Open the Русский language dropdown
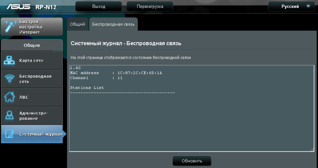This screenshot has width=318, height=168. point(291,7)
